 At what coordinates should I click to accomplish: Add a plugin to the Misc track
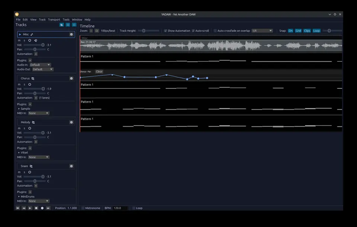click(30, 60)
